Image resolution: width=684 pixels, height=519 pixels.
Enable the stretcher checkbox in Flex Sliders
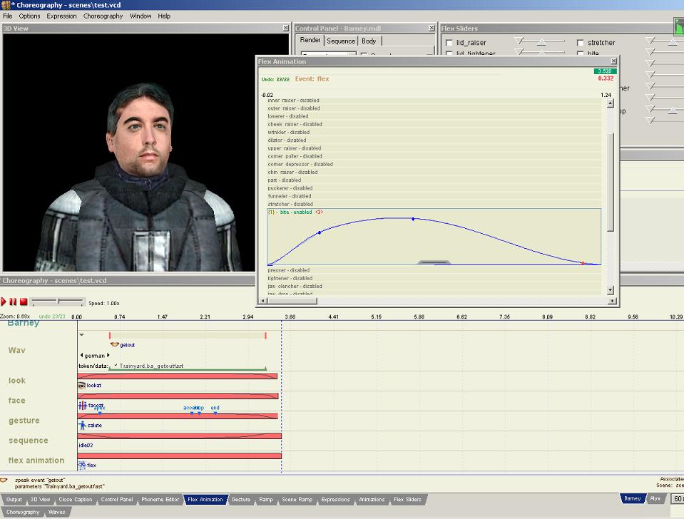580,43
